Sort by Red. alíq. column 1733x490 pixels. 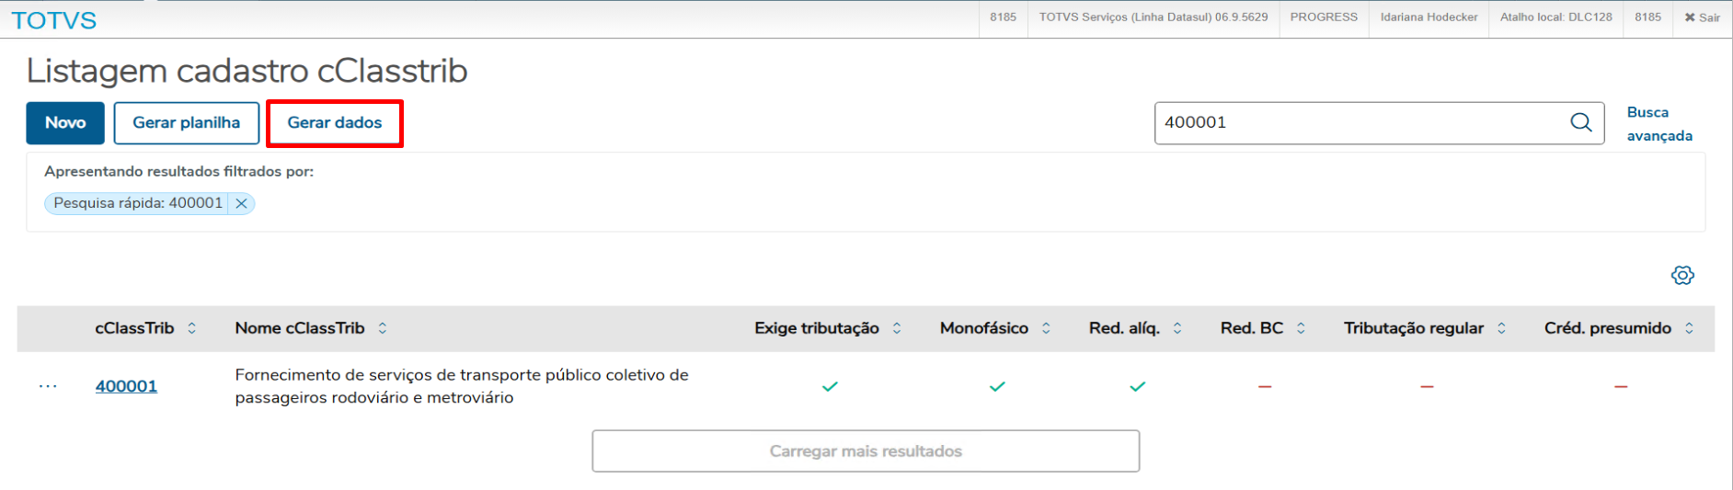point(1177,328)
